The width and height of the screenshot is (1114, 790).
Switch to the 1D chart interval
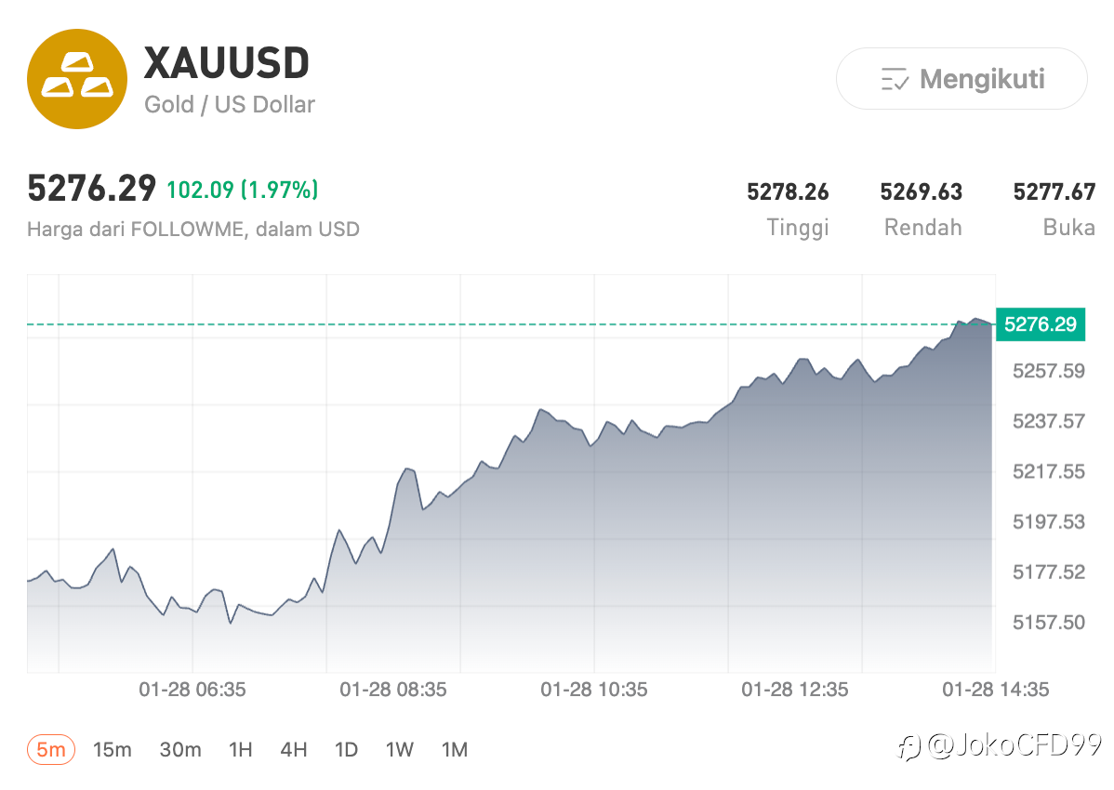tap(346, 749)
